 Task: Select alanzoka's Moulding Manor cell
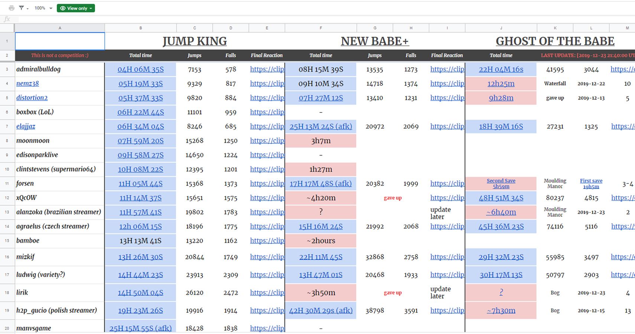pos(555,212)
